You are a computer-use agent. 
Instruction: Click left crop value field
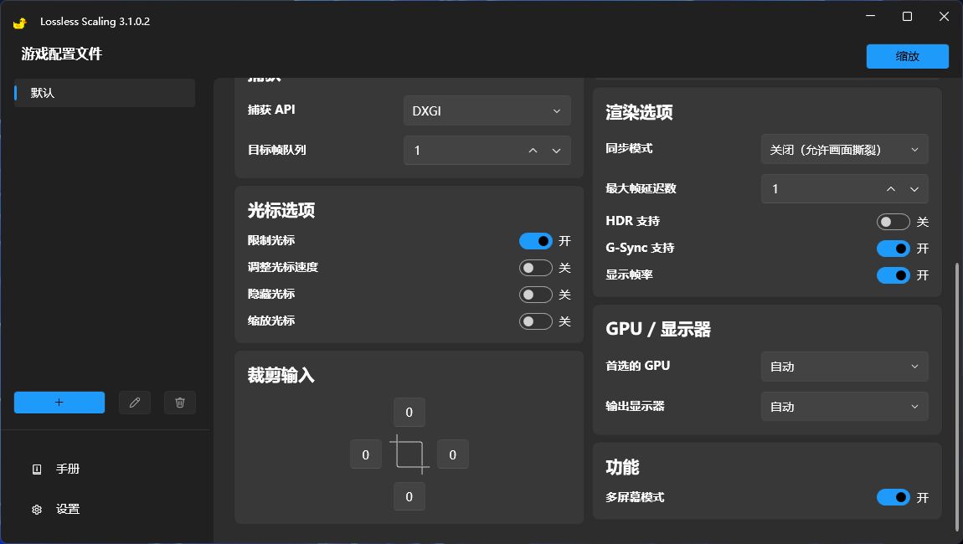point(365,454)
